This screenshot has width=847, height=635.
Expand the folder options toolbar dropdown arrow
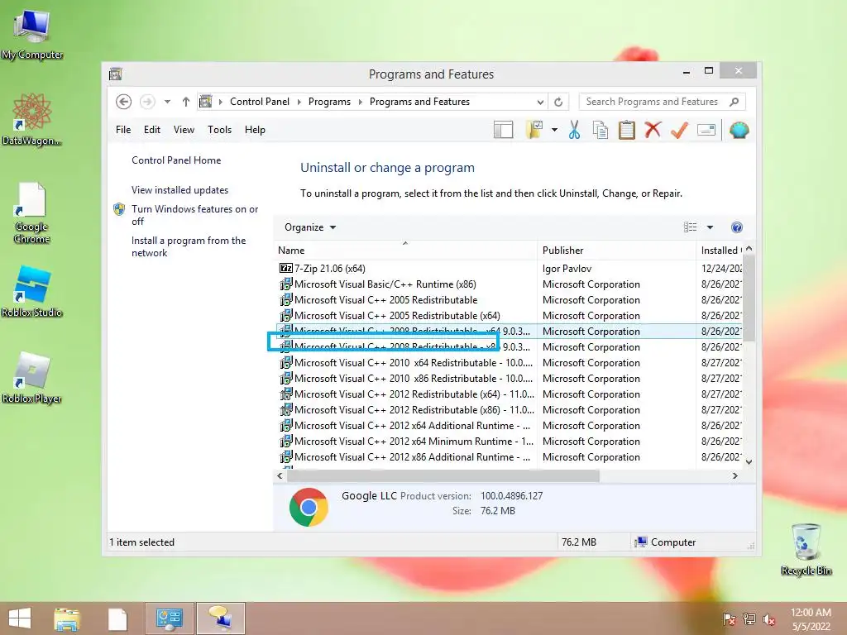(x=554, y=130)
